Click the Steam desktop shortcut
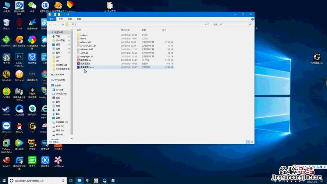Screen dimensions: 327x184 click(x=6, y=109)
